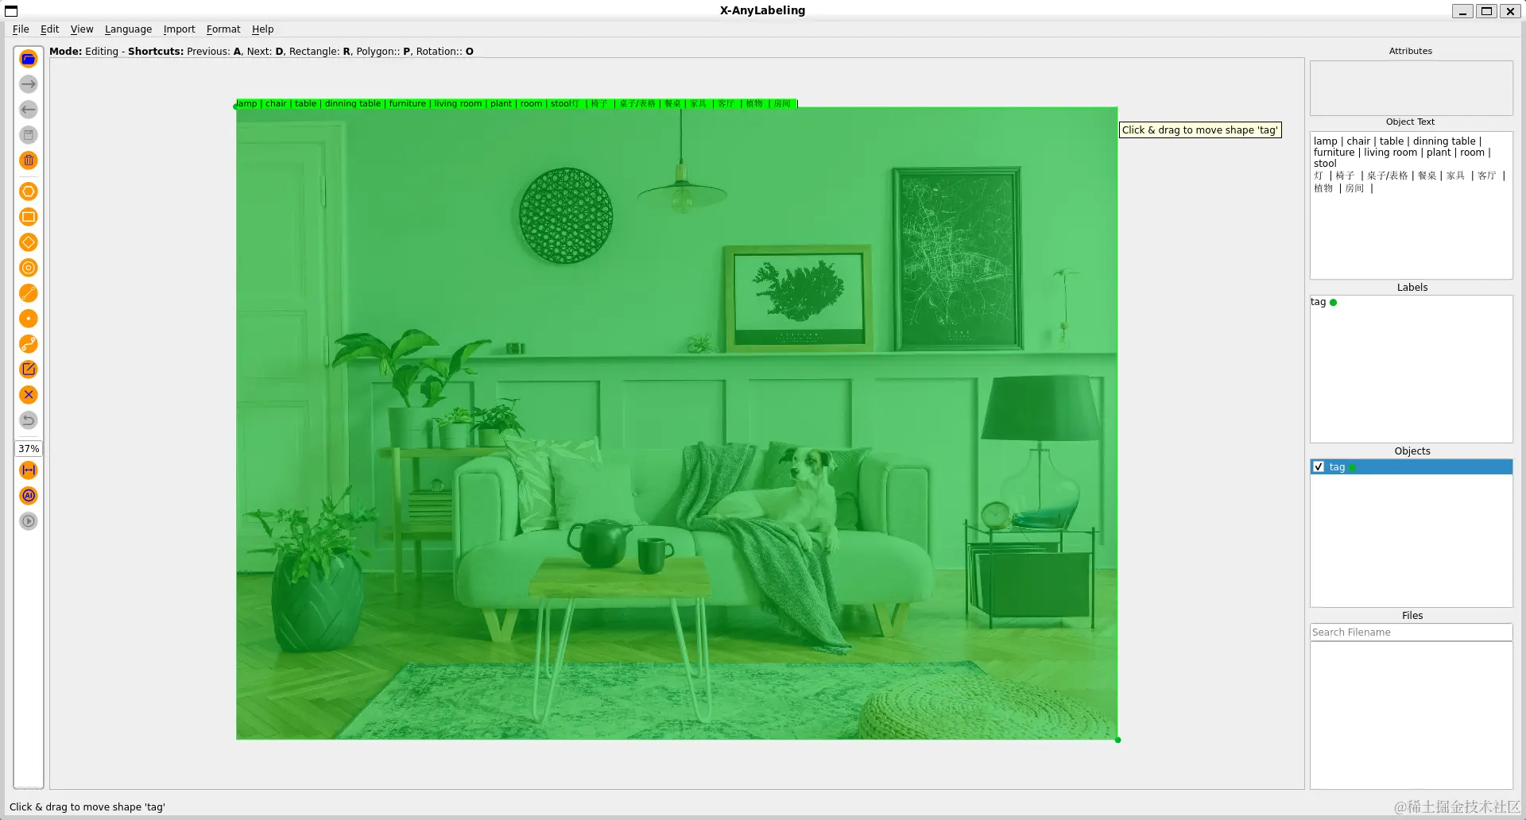Image resolution: width=1526 pixels, height=820 pixels.
Task: Select the line drawing tool
Action: click(29, 293)
